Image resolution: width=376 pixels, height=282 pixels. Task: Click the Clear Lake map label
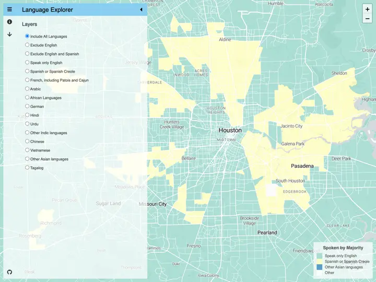338,226
